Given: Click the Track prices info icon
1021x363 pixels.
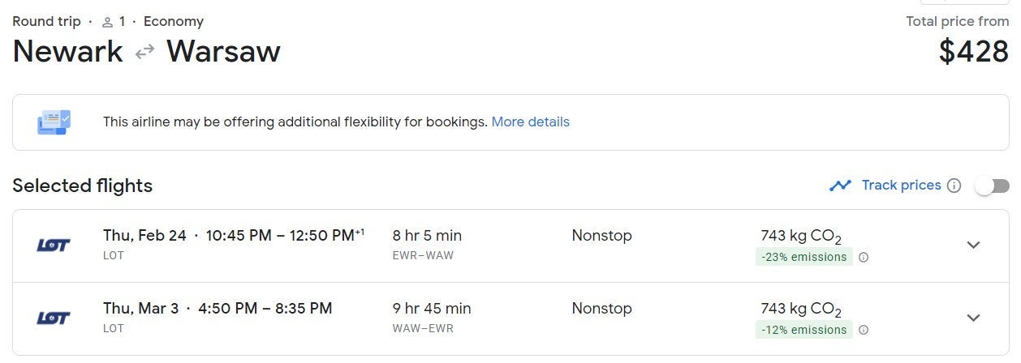Looking at the screenshot, I should coord(954,186).
